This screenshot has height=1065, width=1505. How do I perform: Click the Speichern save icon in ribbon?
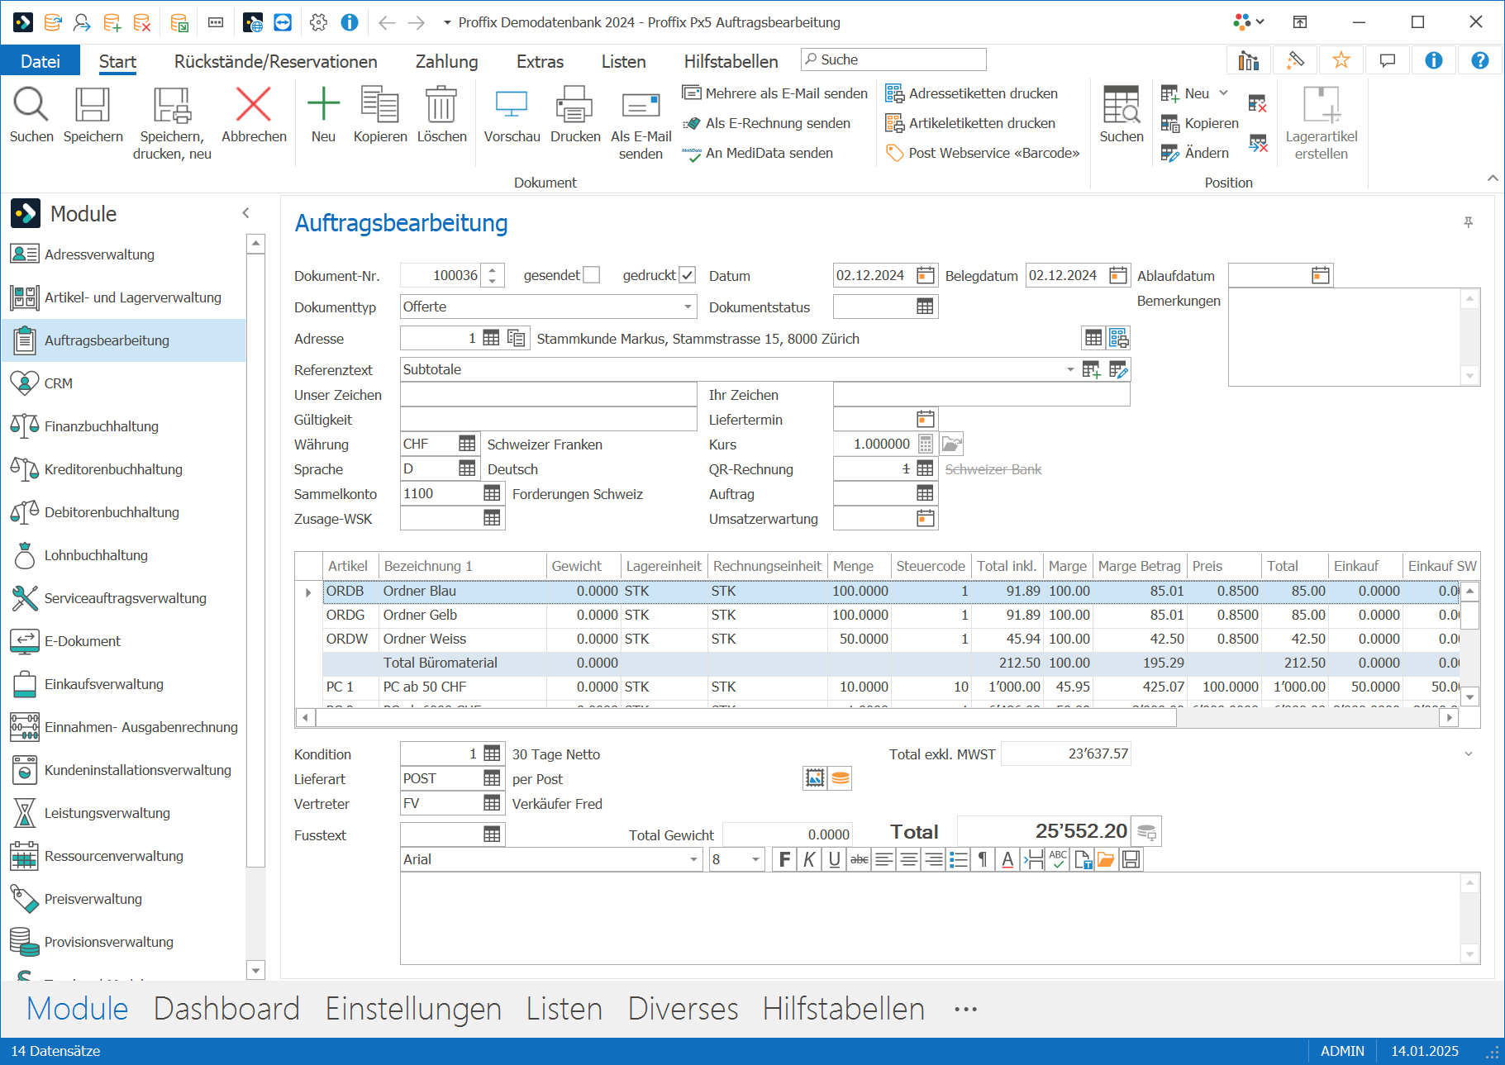click(93, 105)
